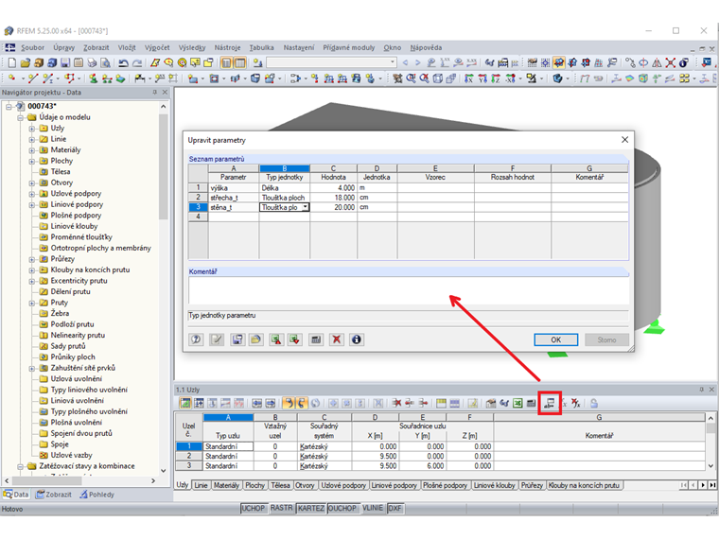This screenshot has height=539, width=719.
Task: Expand the Pruty folder in navigator
Action: click(31, 303)
